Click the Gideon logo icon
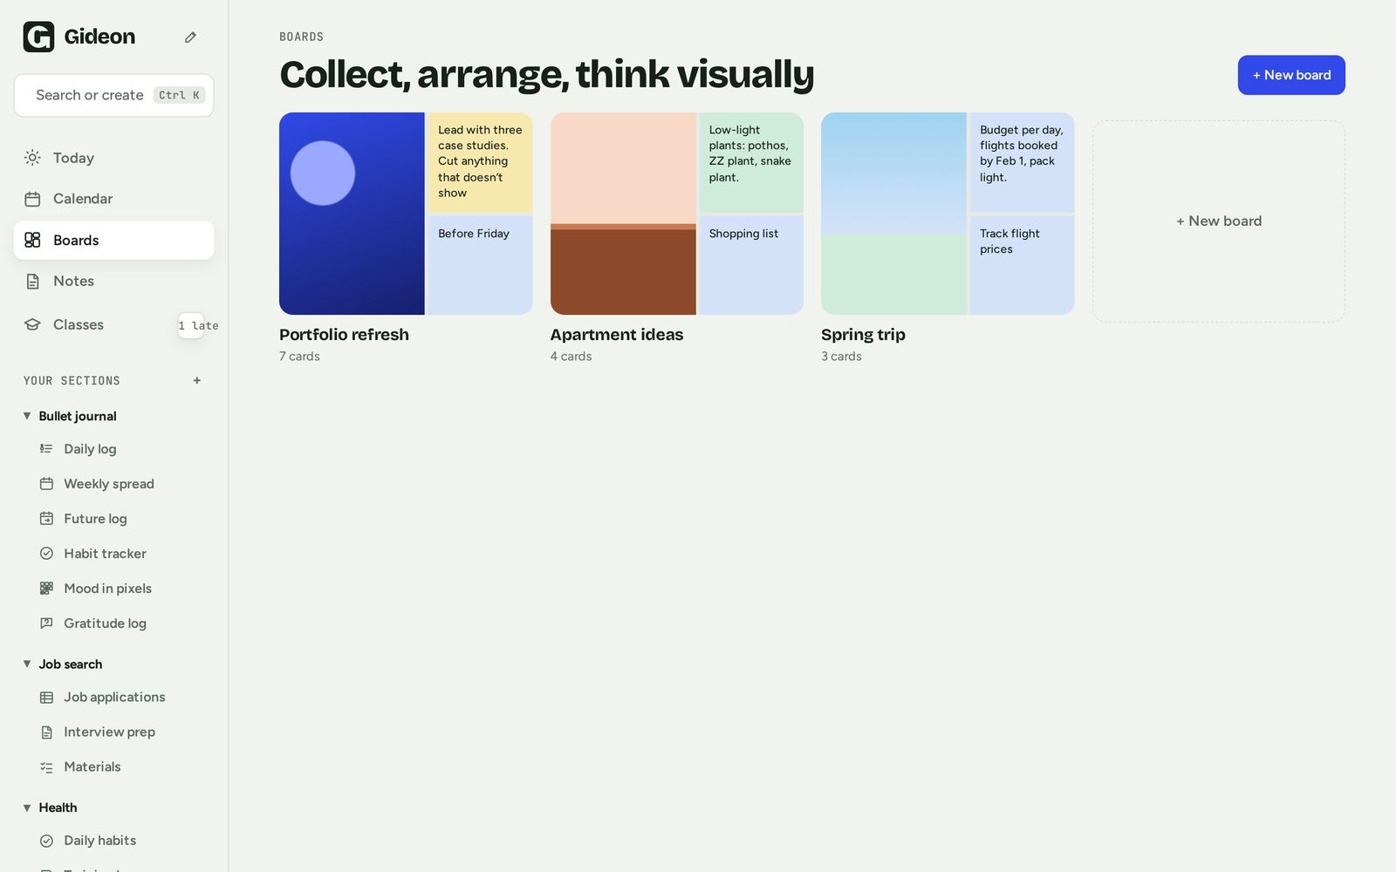1396x872 pixels. point(38,37)
